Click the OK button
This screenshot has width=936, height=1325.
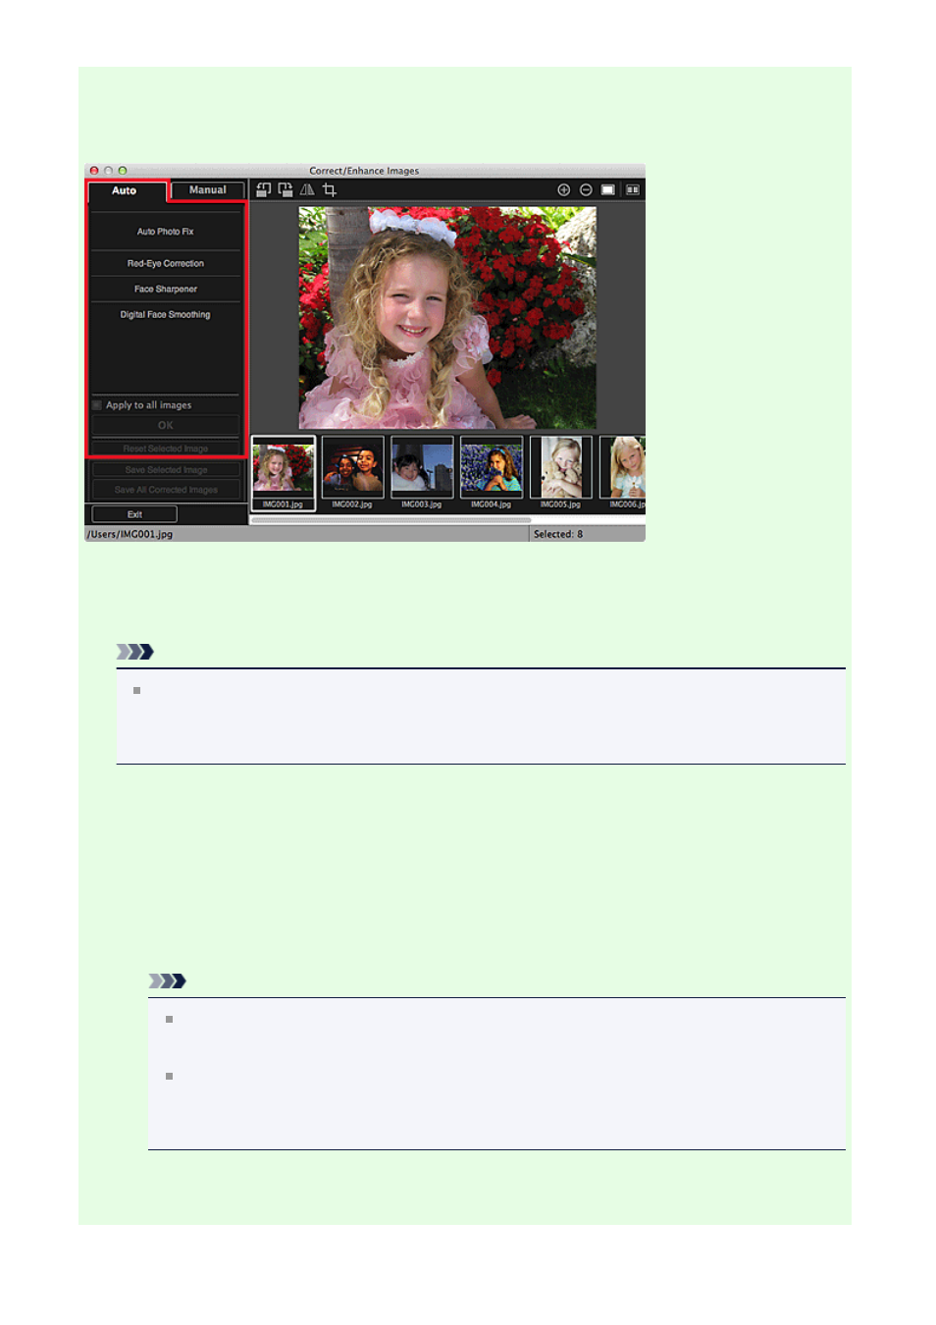pos(166,425)
